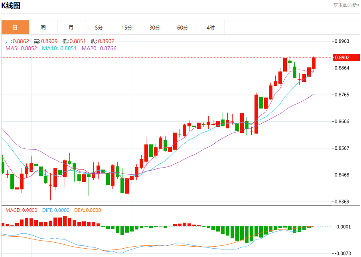Click the K线图 chart title

point(11,6)
